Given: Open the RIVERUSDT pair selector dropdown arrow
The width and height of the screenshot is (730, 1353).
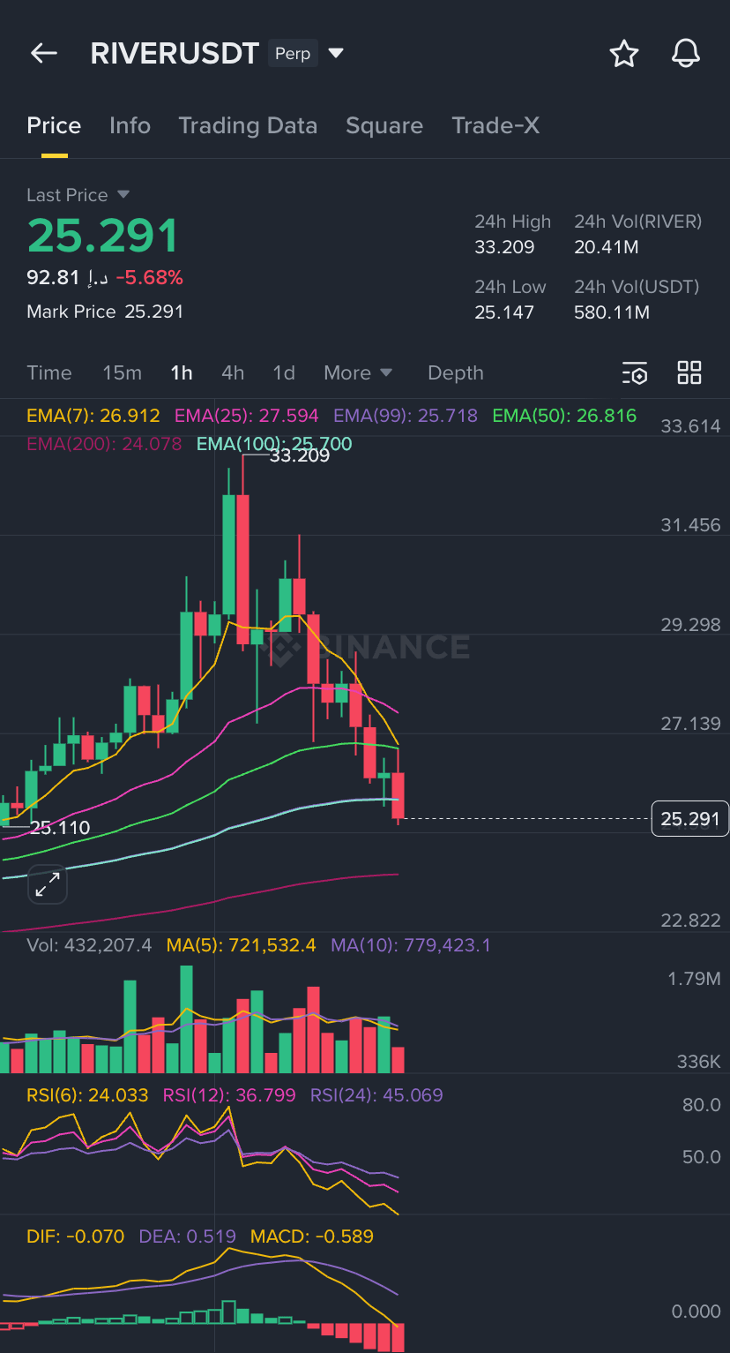Looking at the screenshot, I should click(x=336, y=54).
